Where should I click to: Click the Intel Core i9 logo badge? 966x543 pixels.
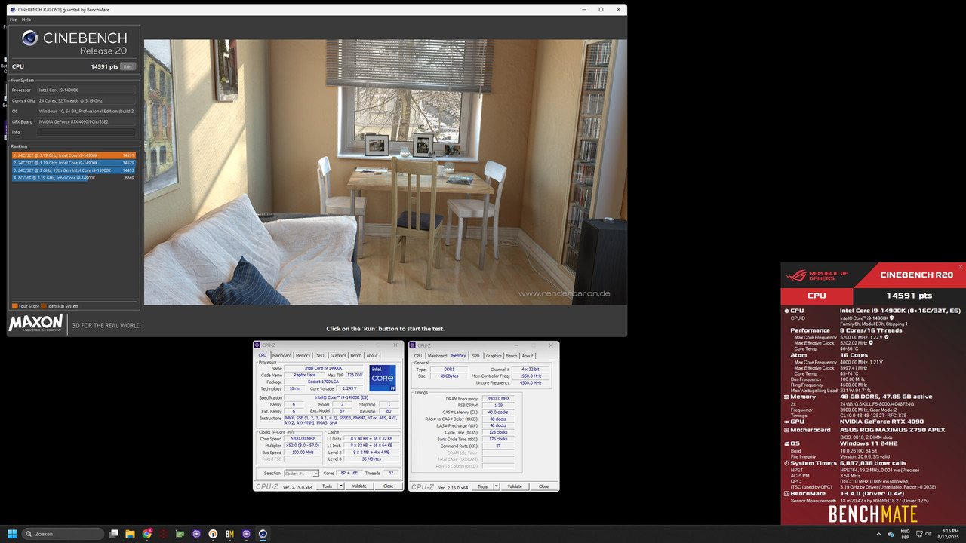[x=383, y=378]
